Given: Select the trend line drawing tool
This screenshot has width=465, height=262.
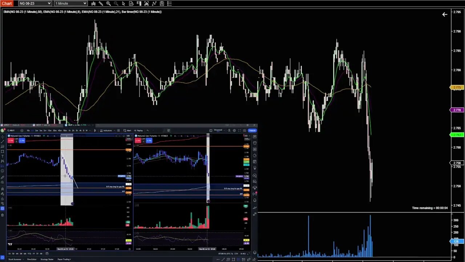Looking at the screenshot, I should 3,142.
